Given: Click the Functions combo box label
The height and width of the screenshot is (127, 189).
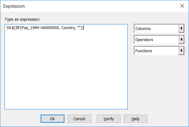Looking at the screenshot, I should [156, 51].
